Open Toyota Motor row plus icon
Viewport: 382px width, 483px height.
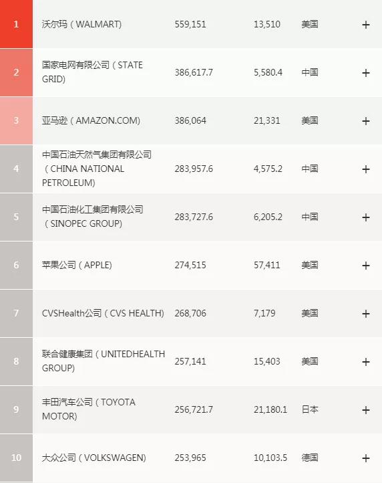pos(366,410)
